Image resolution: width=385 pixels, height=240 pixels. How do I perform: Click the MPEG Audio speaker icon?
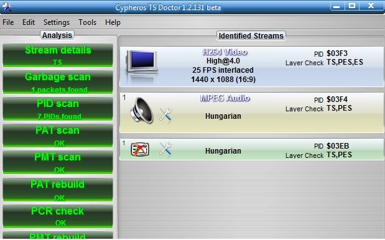tap(141, 110)
